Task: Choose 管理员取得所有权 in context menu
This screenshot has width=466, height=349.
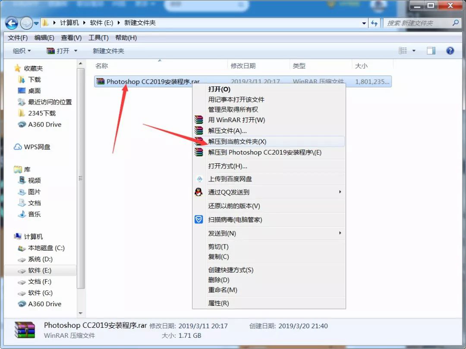Action: click(x=233, y=110)
